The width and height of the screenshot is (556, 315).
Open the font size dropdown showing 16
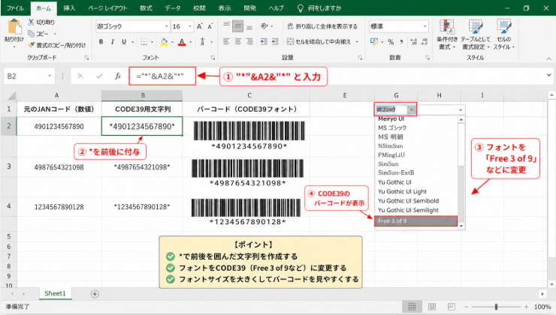190,26
